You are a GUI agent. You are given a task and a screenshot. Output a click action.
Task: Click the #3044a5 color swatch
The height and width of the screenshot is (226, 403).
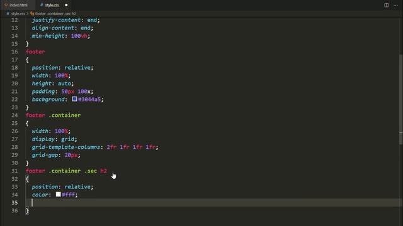[x=74, y=99]
